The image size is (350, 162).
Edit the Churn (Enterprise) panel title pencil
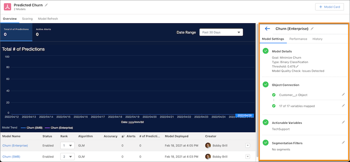[312, 28]
